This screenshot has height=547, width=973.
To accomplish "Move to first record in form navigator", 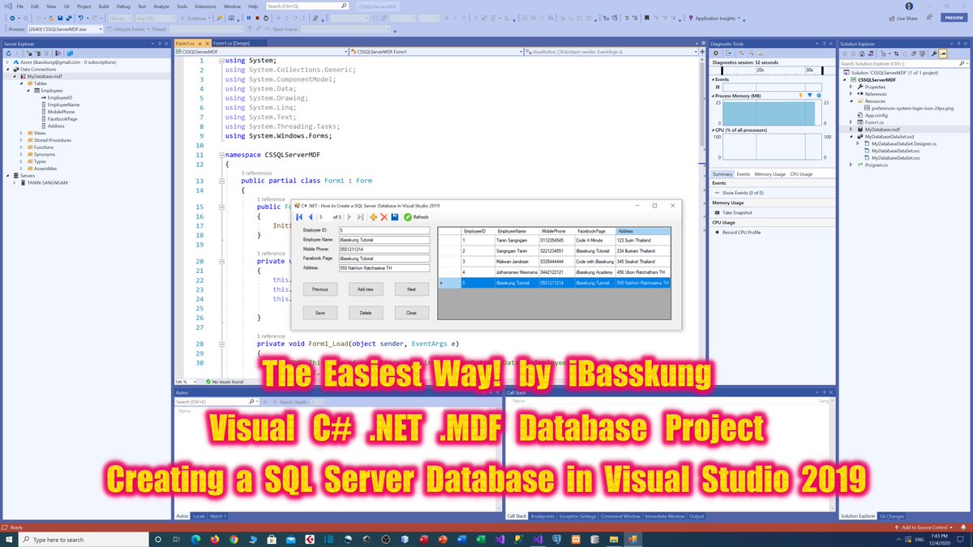I will 299,217.
